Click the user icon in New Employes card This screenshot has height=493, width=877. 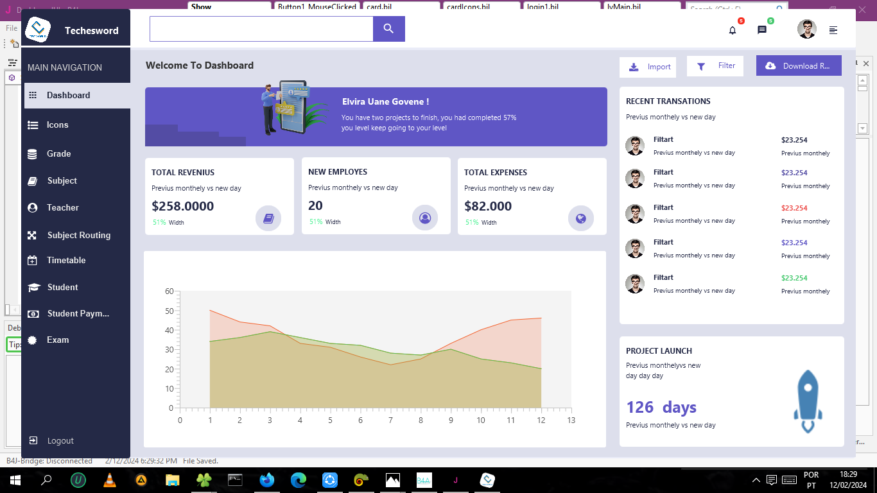coord(425,218)
